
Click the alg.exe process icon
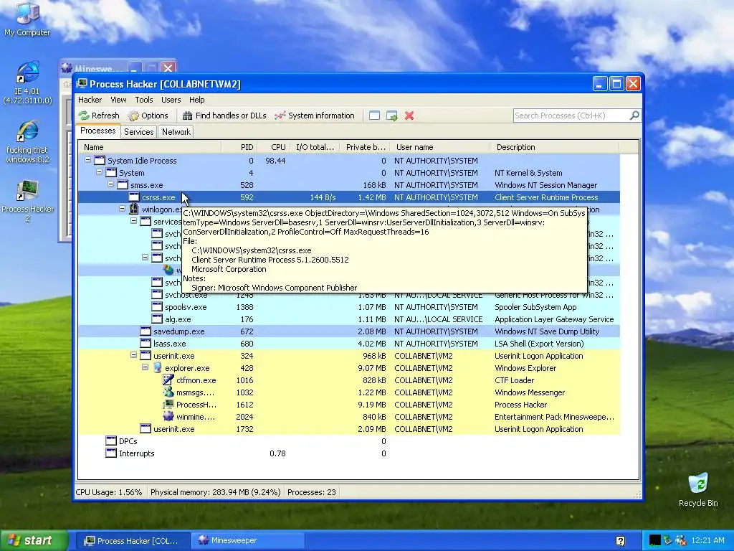pyautogui.click(x=157, y=319)
